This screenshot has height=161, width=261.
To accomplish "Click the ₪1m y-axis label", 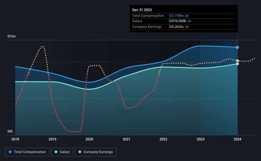I will point(11,36).
